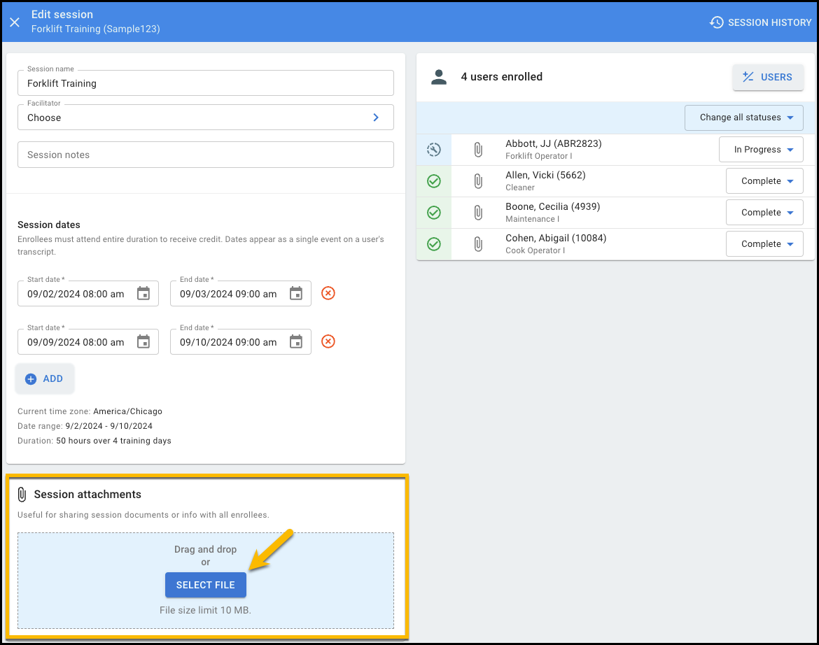Screen dimensions: 819x645
Task: Click paperclip icon next to Cohen, Abigail
Action: pos(478,244)
